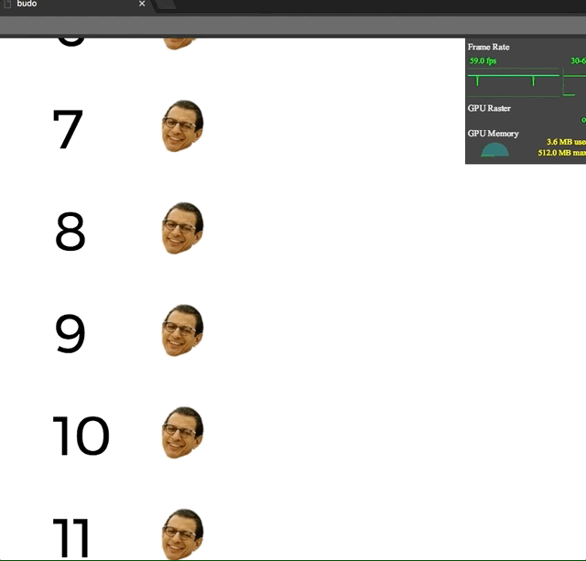Click the GPU Memory gauge icon
This screenshot has height=561, width=586.
[494, 150]
